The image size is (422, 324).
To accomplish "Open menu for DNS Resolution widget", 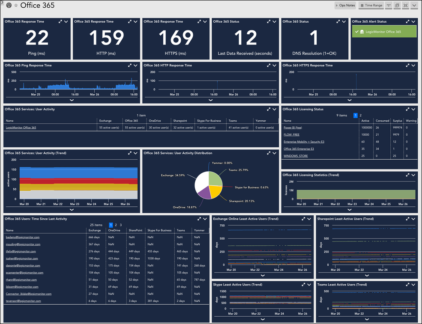I will pyautogui.click(x=344, y=21).
